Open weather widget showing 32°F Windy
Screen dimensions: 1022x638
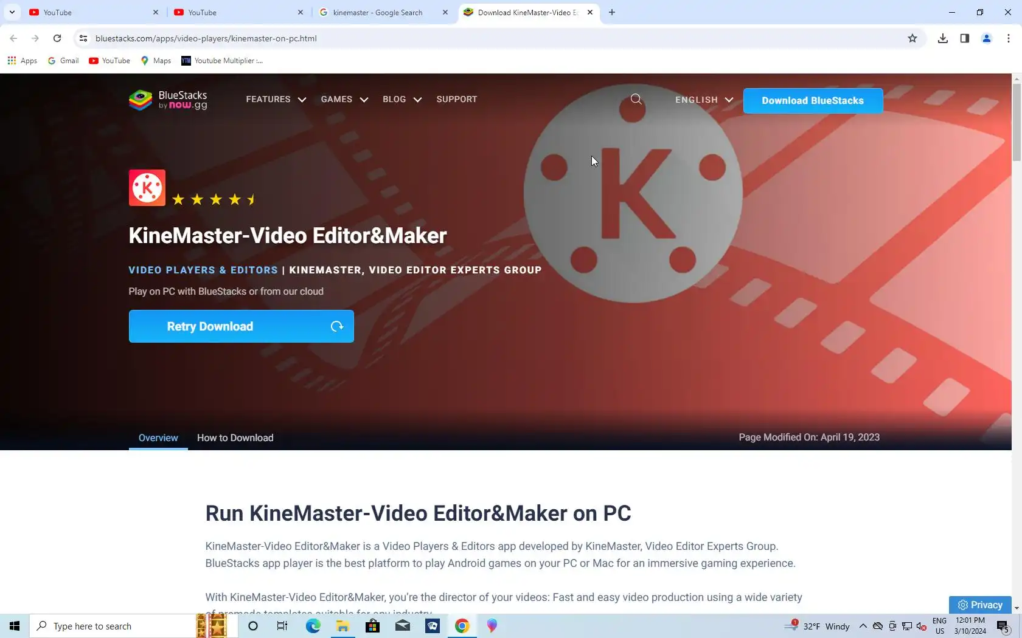tap(818, 626)
